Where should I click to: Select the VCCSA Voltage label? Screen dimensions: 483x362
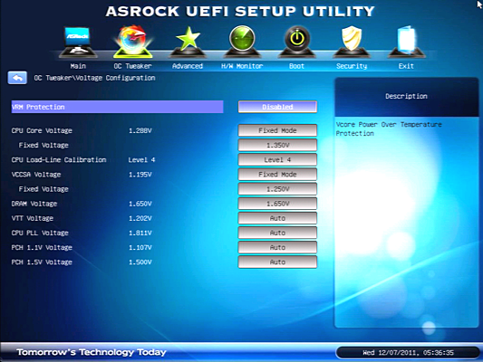pyautogui.click(x=36, y=175)
